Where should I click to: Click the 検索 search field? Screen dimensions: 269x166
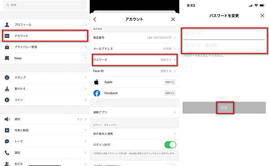45,5
